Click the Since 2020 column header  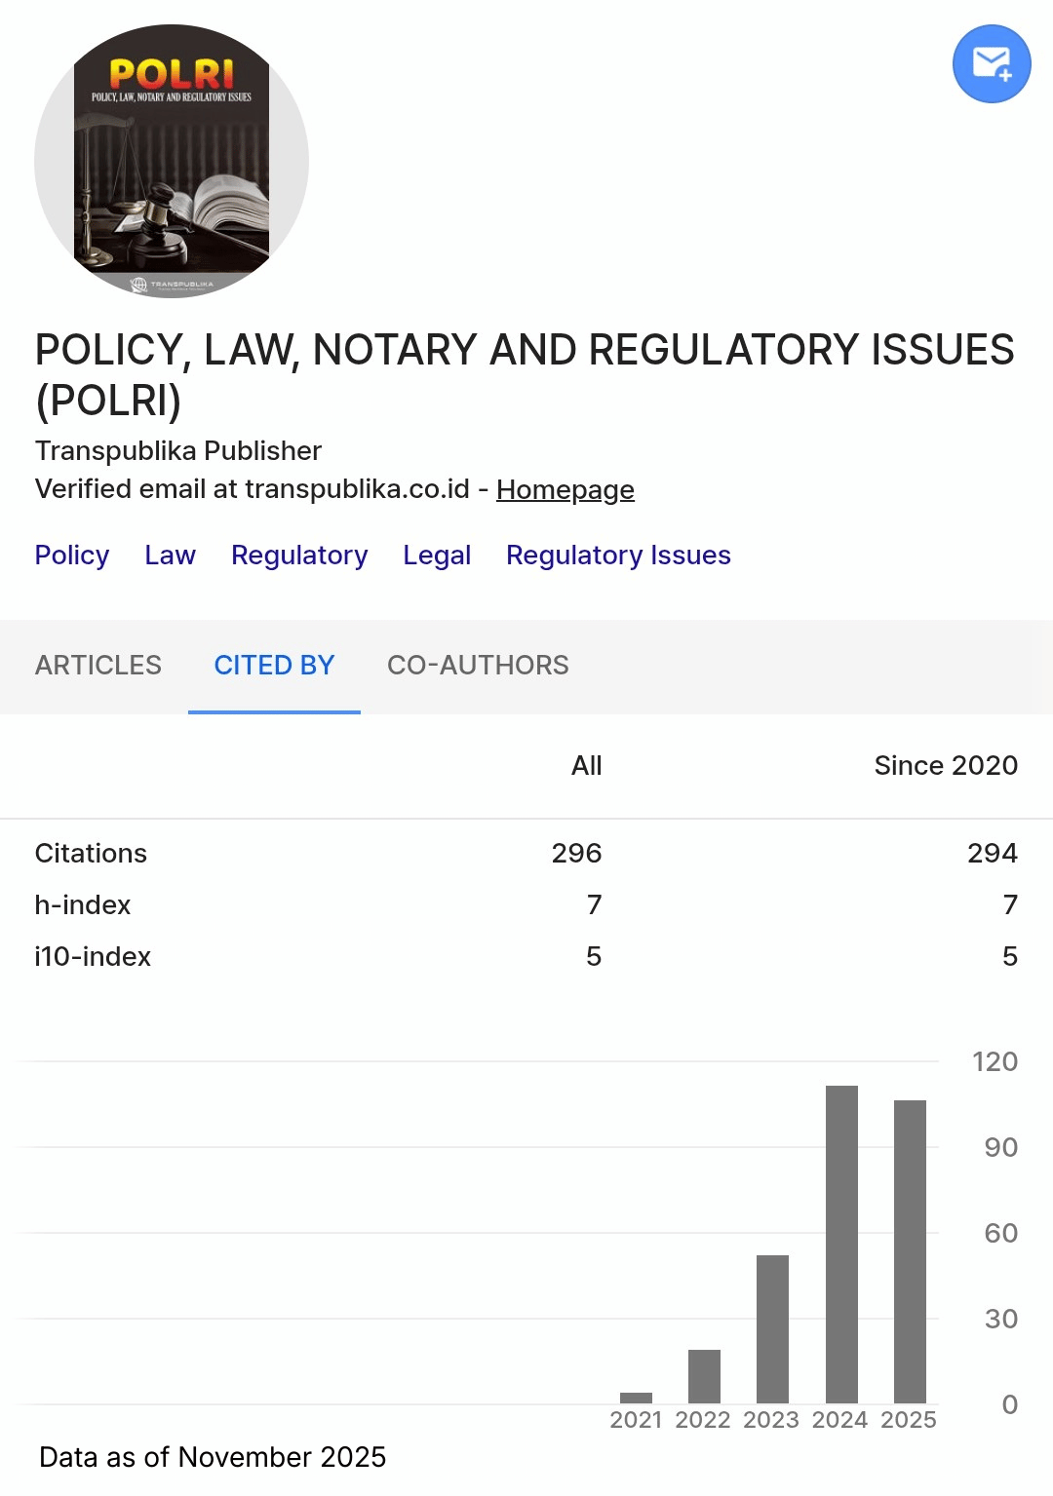tap(945, 766)
